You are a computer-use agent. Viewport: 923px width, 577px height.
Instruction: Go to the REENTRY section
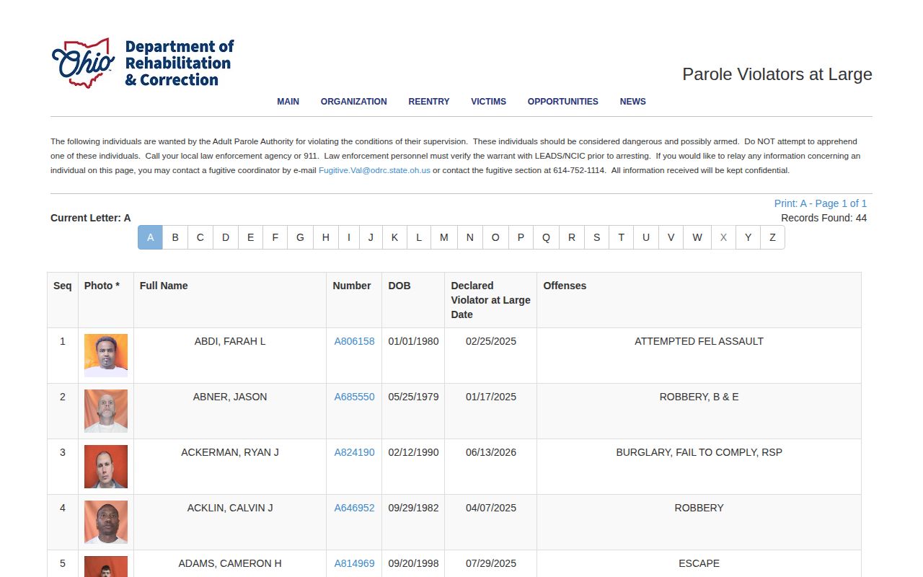tap(429, 102)
